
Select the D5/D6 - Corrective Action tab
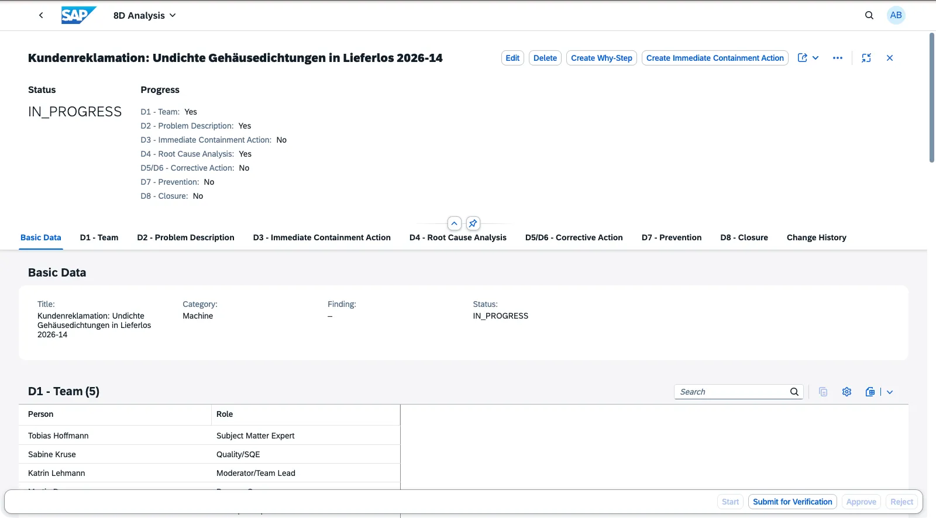point(574,237)
